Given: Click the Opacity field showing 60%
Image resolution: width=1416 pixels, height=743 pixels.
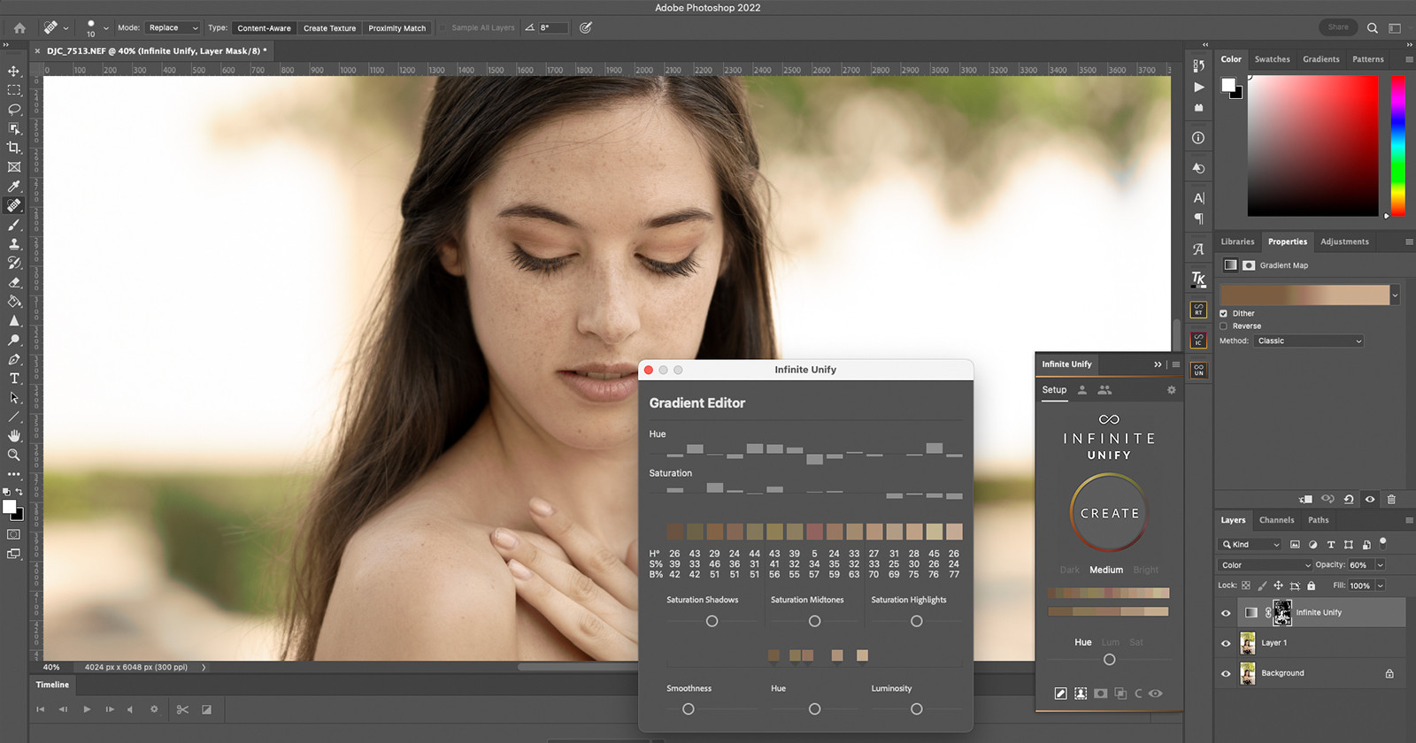Looking at the screenshot, I should pyautogui.click(x=1360, y=565).
